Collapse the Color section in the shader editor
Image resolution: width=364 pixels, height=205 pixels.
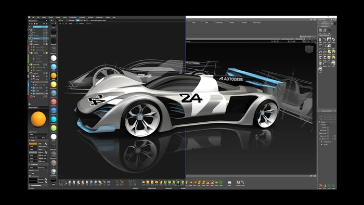click(30, 140)
